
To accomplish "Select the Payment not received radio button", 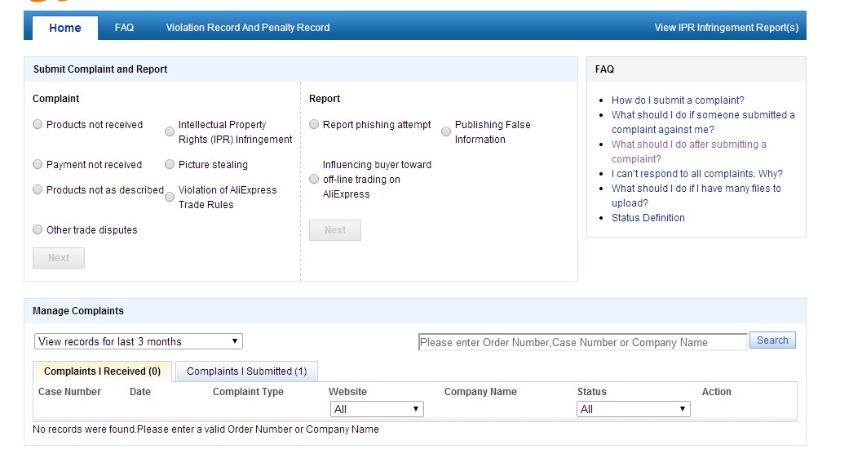I will click(38, 165).
